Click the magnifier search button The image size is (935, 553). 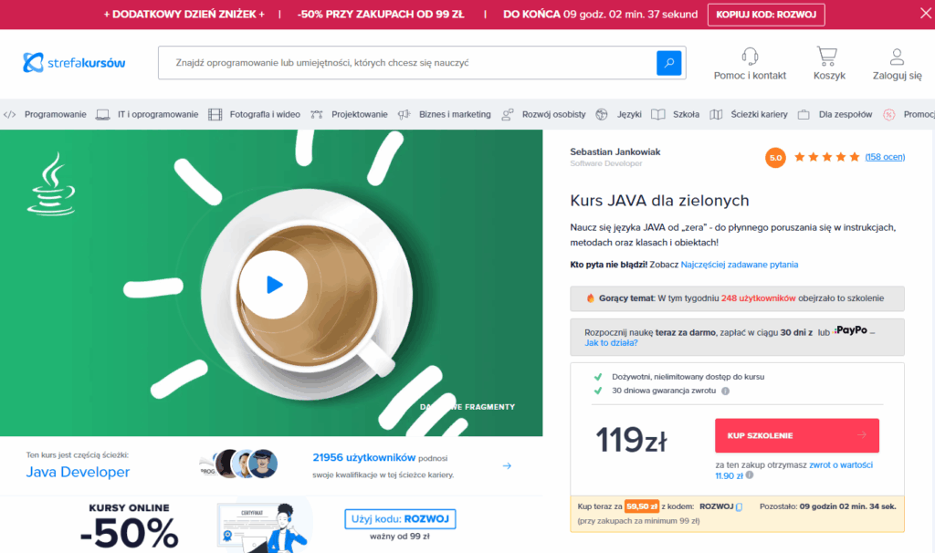(x=668, y=63)
